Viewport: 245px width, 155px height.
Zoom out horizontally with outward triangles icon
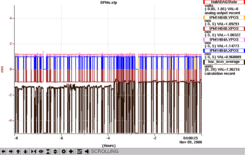(x=41, y=152)
